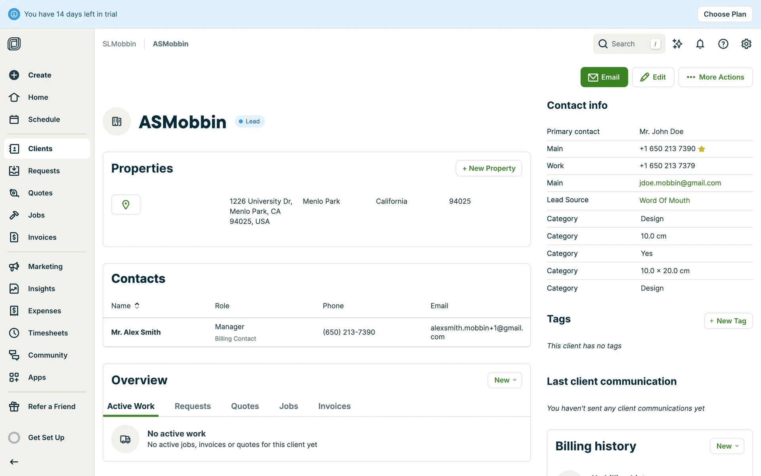This screenshot has height=476, width=761.
Task: Open Timesheets from the sidebar
Action: coord(48,333)
